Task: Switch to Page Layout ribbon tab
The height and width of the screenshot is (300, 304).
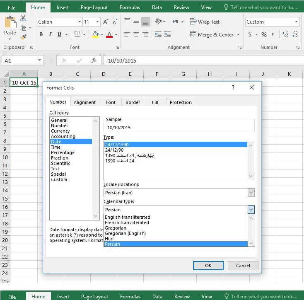Action: point(94,7)
